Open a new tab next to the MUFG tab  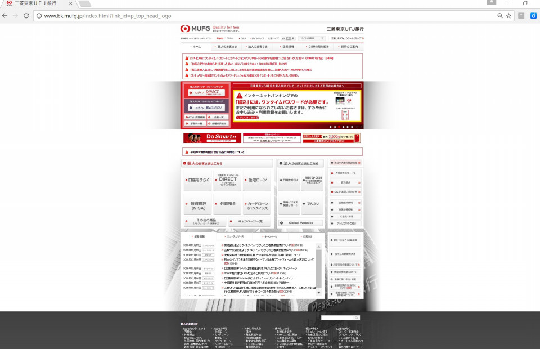click(x=85, y=4)
